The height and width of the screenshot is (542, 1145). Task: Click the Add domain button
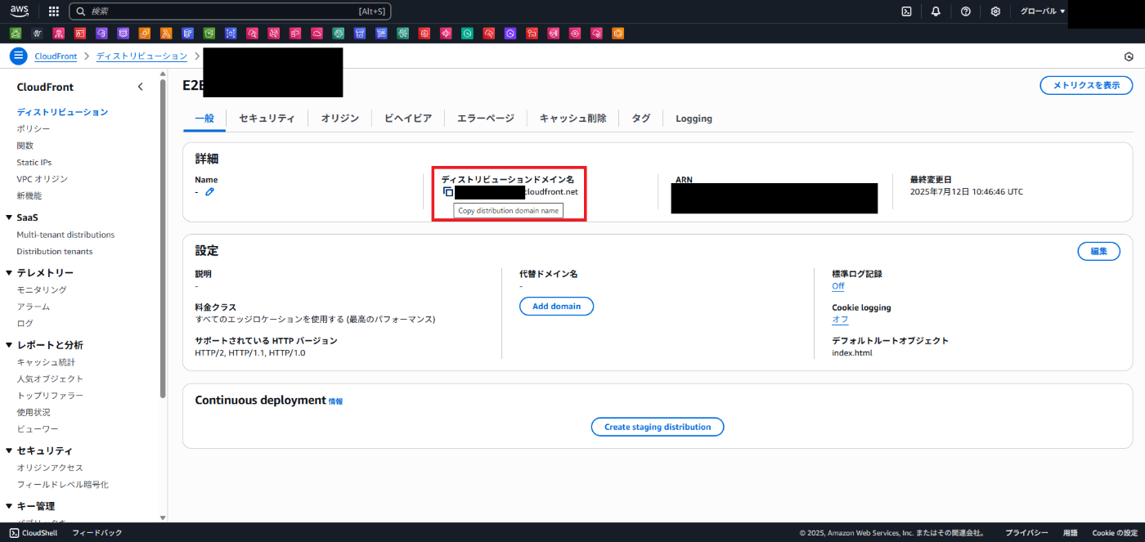click(x=556, y=306)
